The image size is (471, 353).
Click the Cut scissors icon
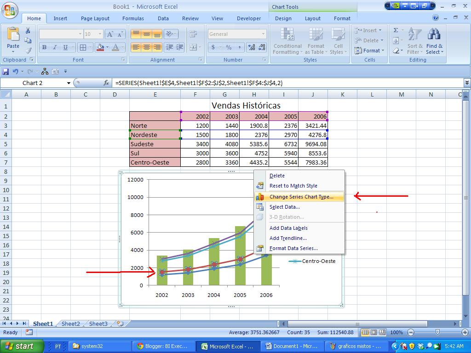click(28, 30)
